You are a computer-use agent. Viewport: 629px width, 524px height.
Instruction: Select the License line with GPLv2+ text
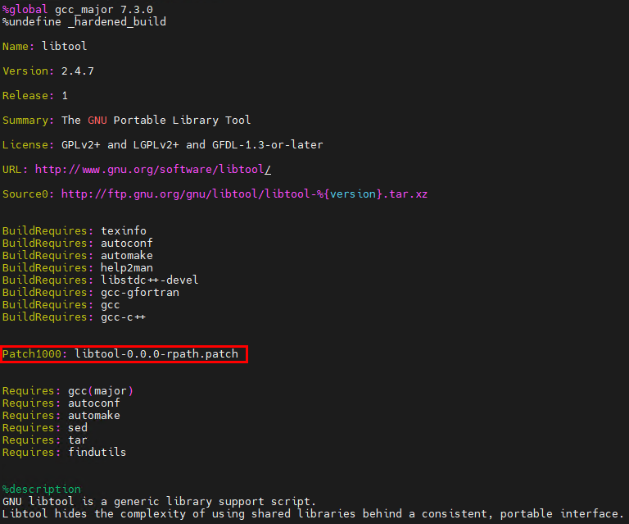(162, 145)
